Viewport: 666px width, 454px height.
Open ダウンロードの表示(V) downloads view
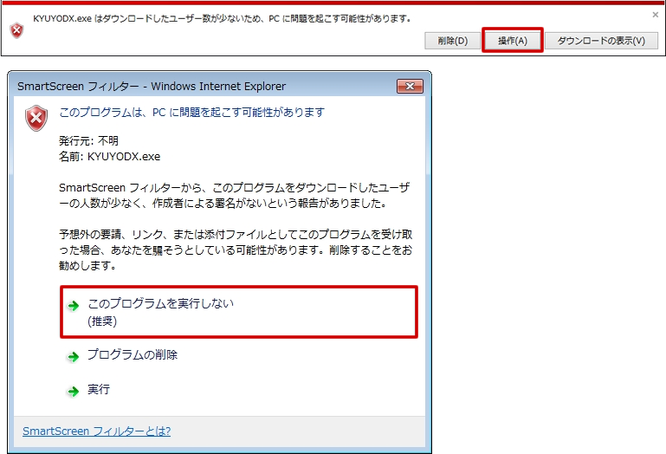pos(601,41)
